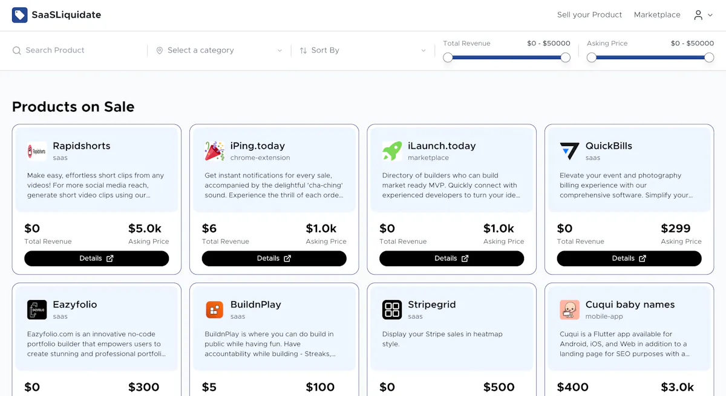Screen dimensions: 726x396
Task: Click the Eazyfolio product logo
Action: (37, 310)
